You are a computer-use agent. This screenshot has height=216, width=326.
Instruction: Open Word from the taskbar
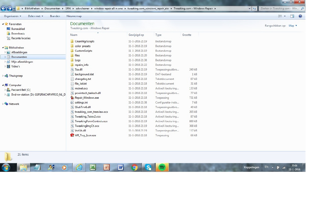point(120,168)
